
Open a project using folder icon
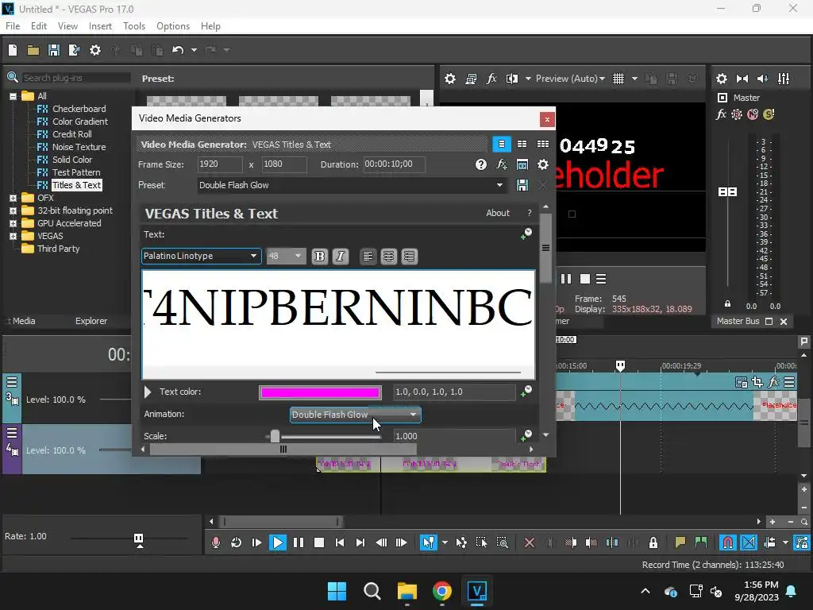click(33, 50)
